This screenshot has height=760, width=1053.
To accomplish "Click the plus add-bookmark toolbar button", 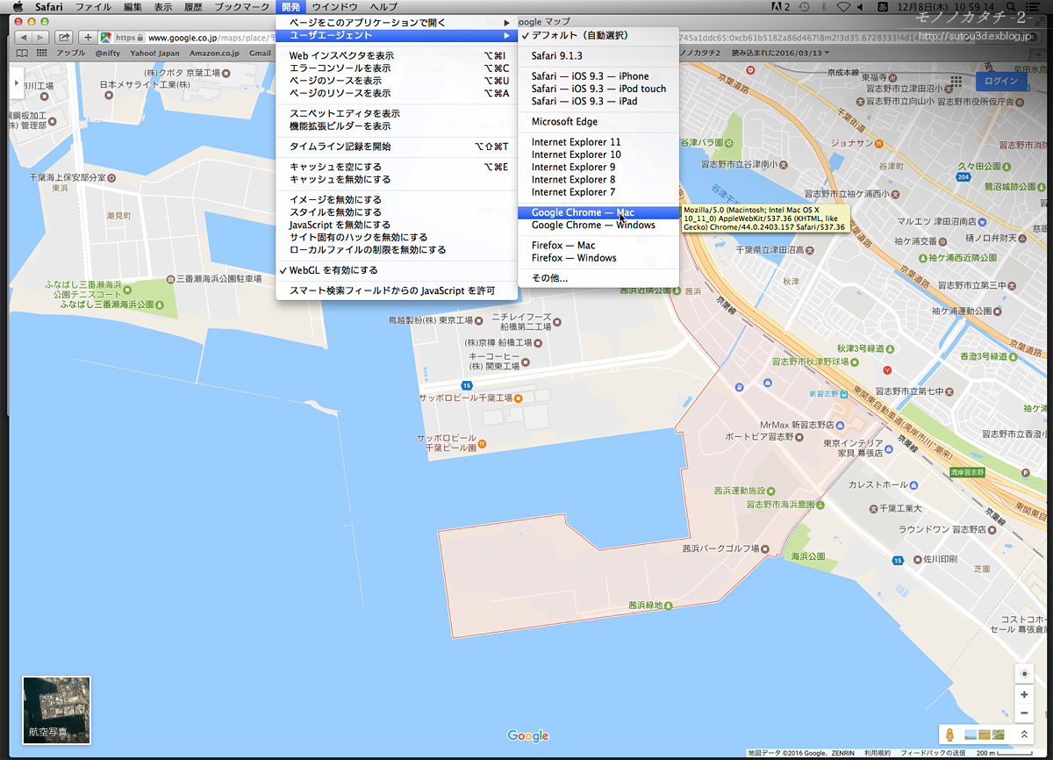I will coord(88,38).
